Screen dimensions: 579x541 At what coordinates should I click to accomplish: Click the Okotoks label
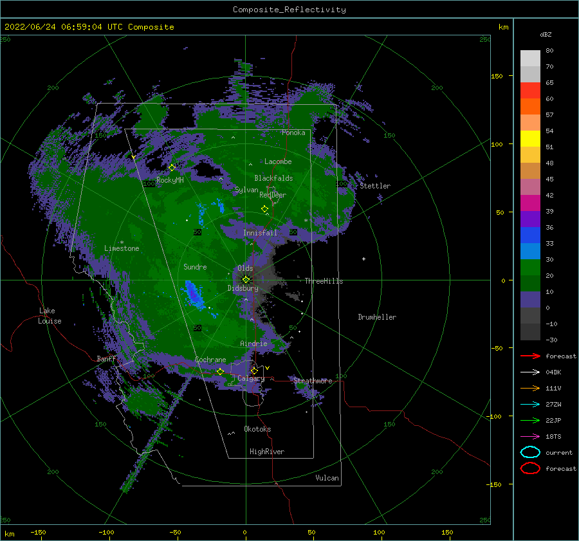(x=257, y=429)
